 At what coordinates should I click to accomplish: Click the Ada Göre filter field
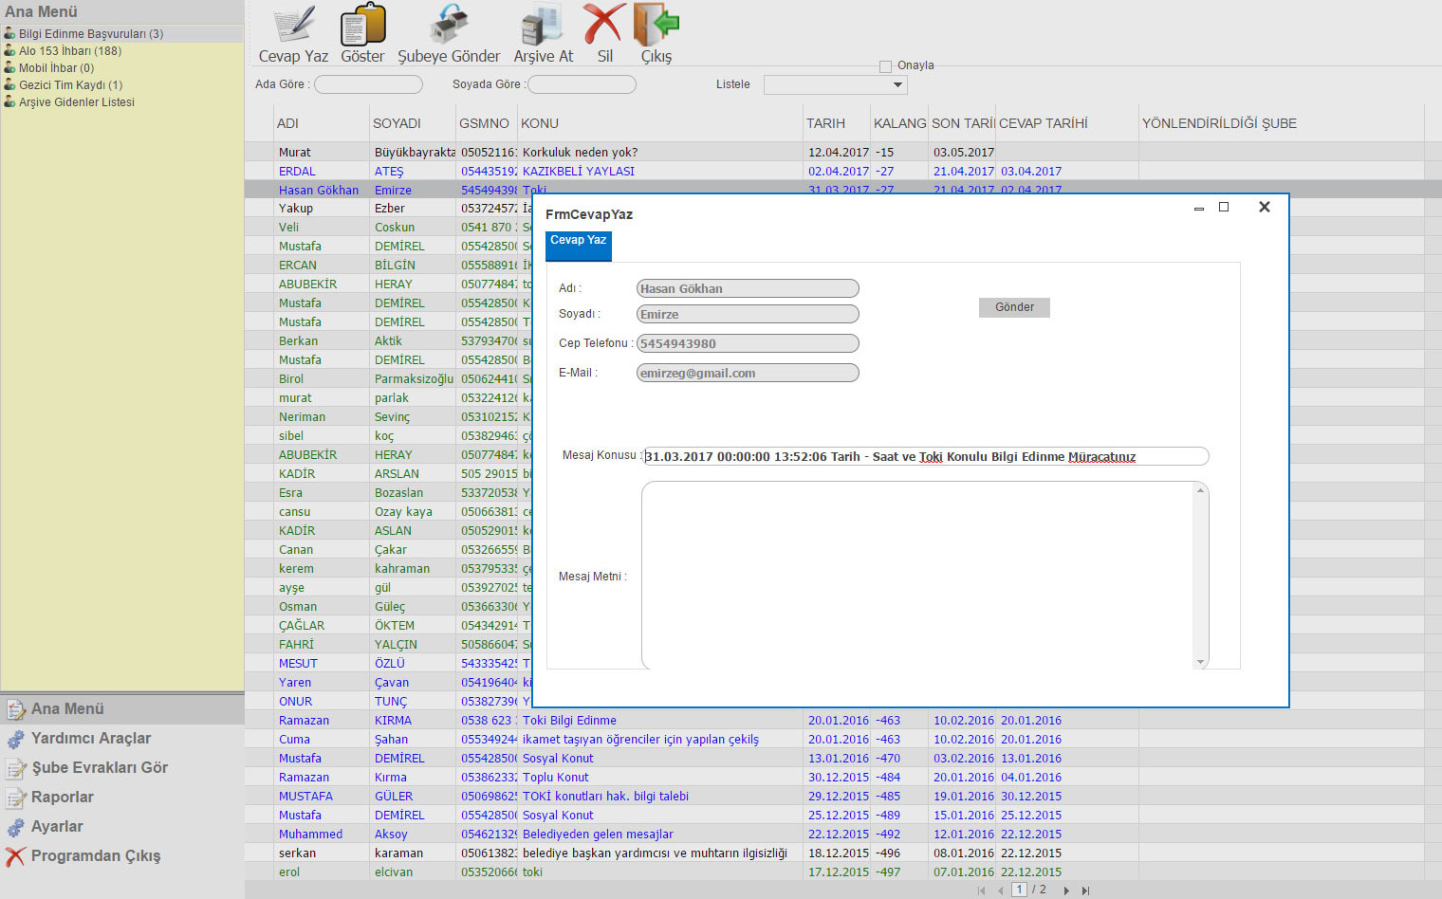click(368, 84)
